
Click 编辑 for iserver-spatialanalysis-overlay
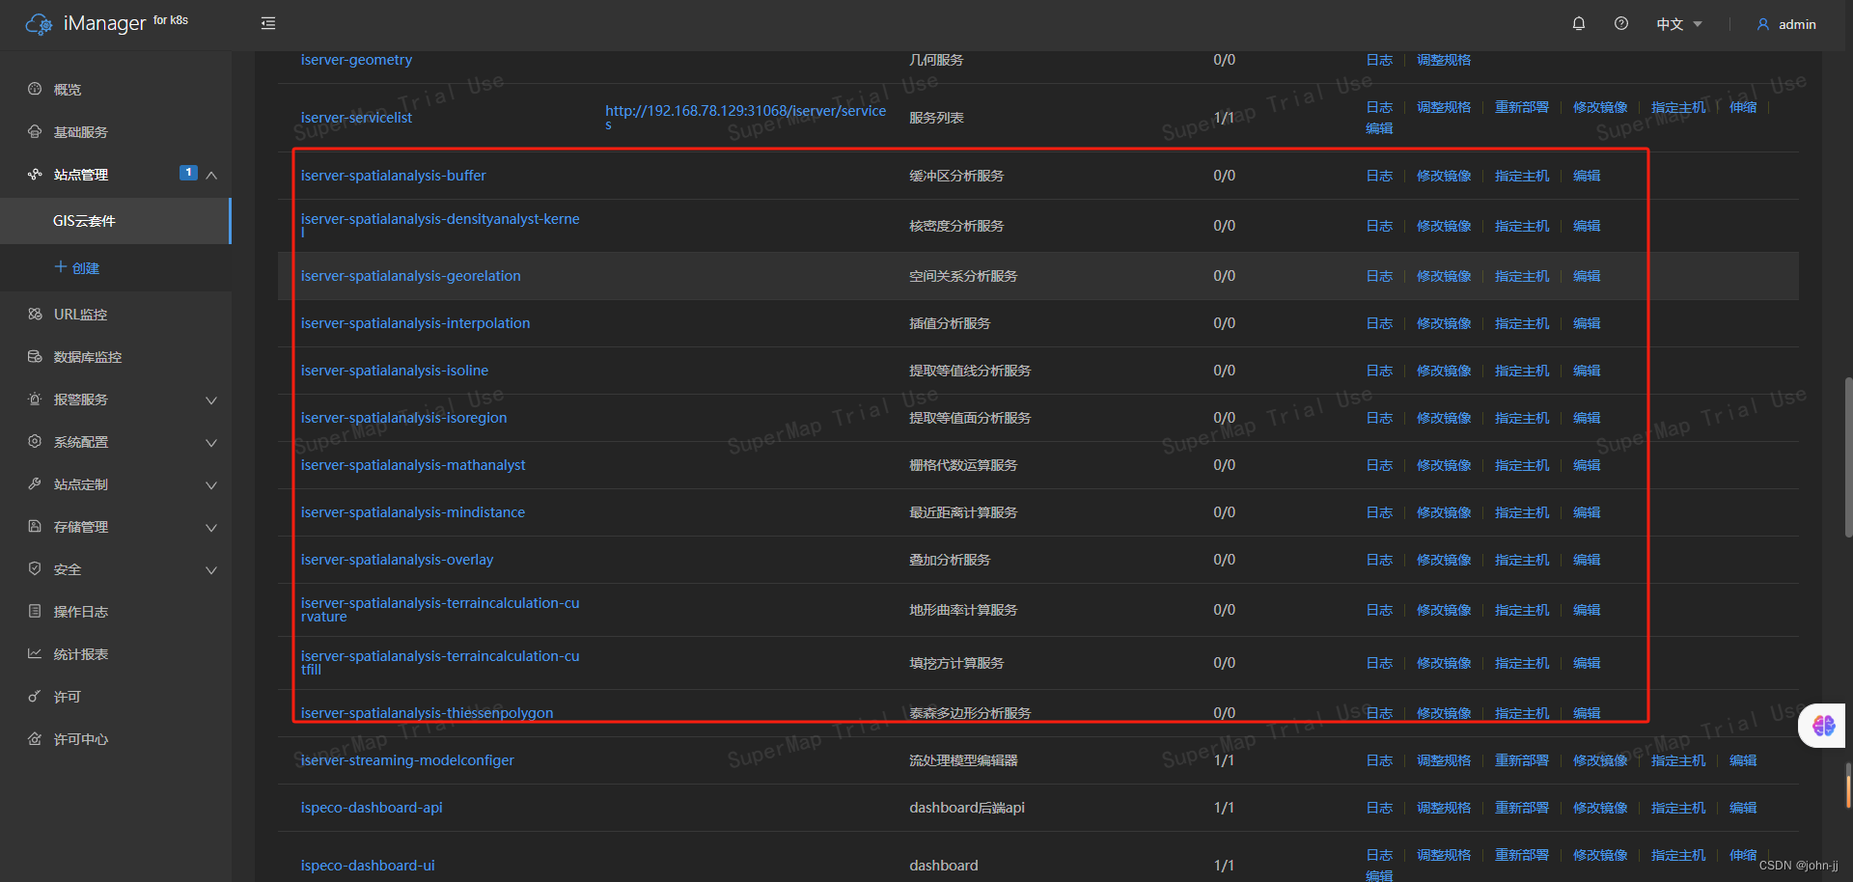[x=1587, y=560]
